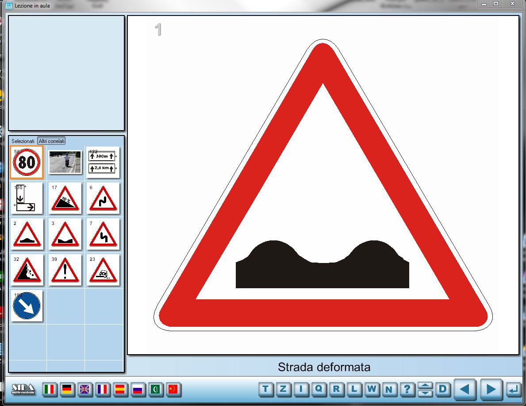
Task: Go to next slide with right arrow
Action: 491,390
